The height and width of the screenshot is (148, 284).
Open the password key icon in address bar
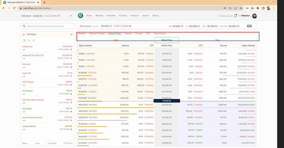point(225,8)
